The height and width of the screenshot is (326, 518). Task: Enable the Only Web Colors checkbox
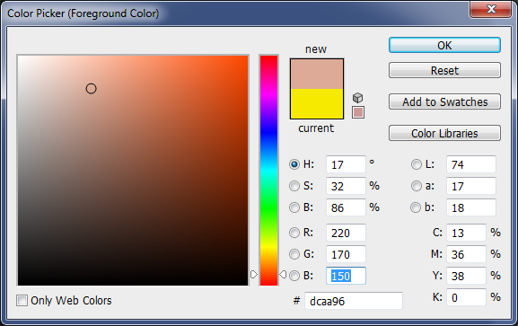tap(22, 301)
